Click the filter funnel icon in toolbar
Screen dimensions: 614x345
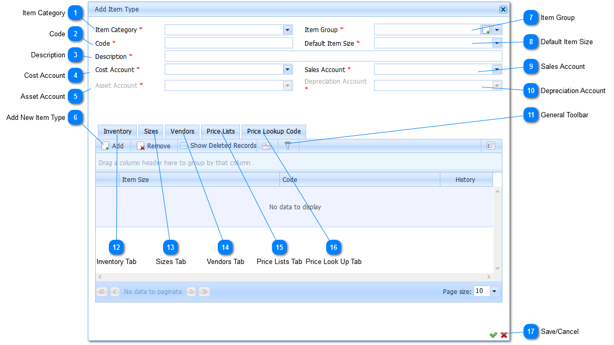tap(288, 146)
